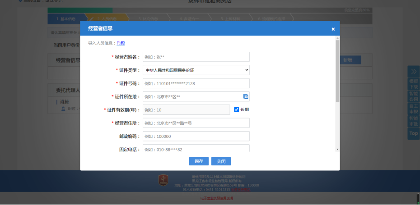Select step 2. 人员信息 tab
The width and height of the screenshot is (420, 205).
coord(107,19)
